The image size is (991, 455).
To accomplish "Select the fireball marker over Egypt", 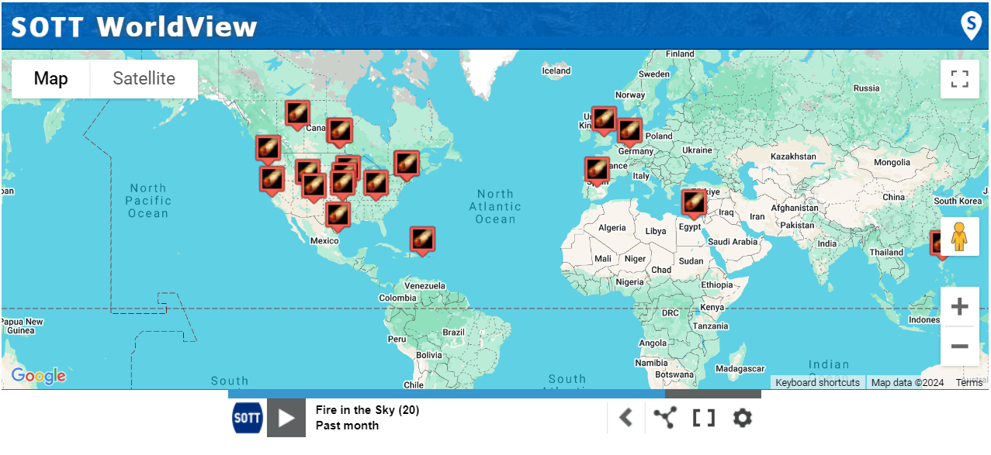I will point(694,203).
